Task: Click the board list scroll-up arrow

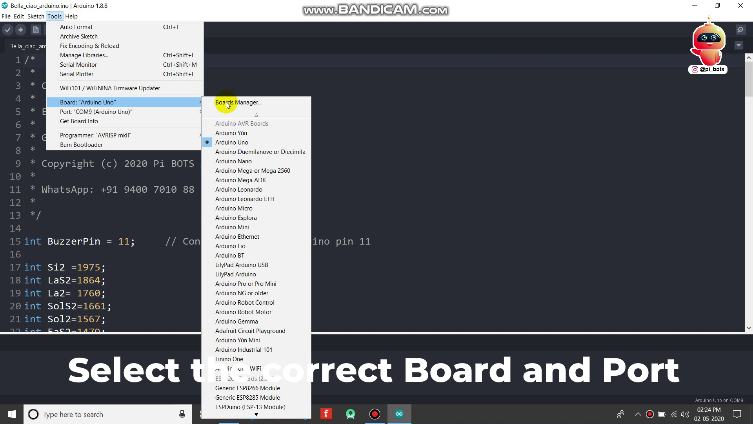Action: (256, 115)
